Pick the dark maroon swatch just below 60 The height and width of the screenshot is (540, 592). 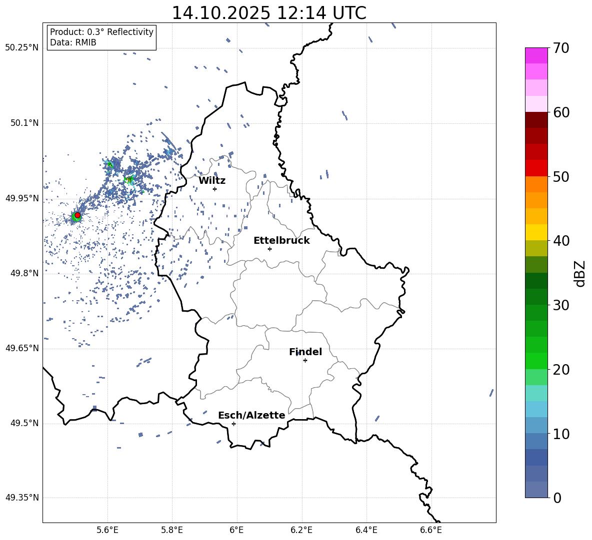(x=536, y=120)
